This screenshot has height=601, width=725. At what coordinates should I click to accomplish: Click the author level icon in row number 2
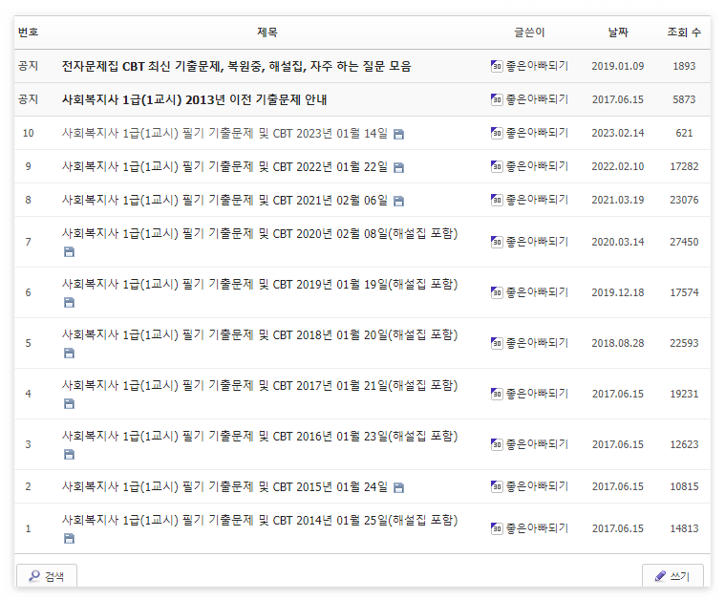[x=497, y=486]
